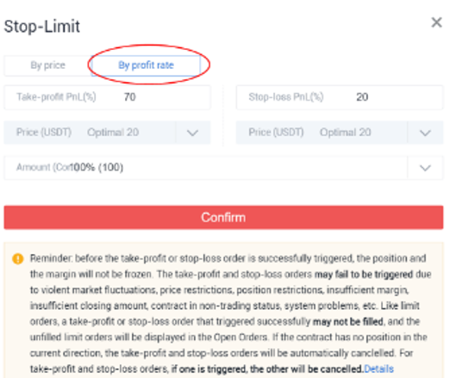The height and width of the screenshot is (378, 450).
Task: Click the Stop-loss PnL(%) input field
Action: (340, 97)
